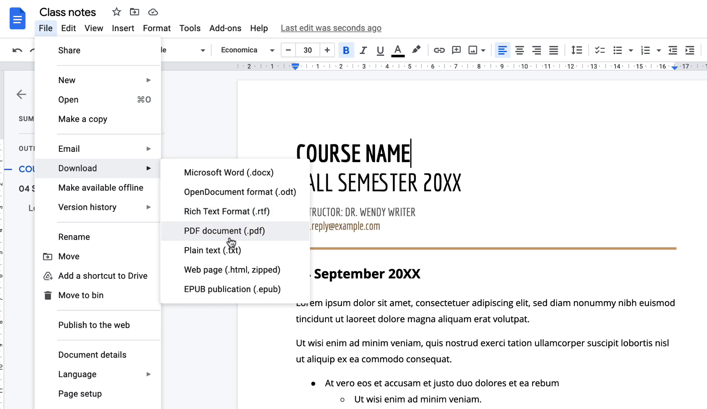Click the Move folder icon entry
707x409 pixels.
98,256
